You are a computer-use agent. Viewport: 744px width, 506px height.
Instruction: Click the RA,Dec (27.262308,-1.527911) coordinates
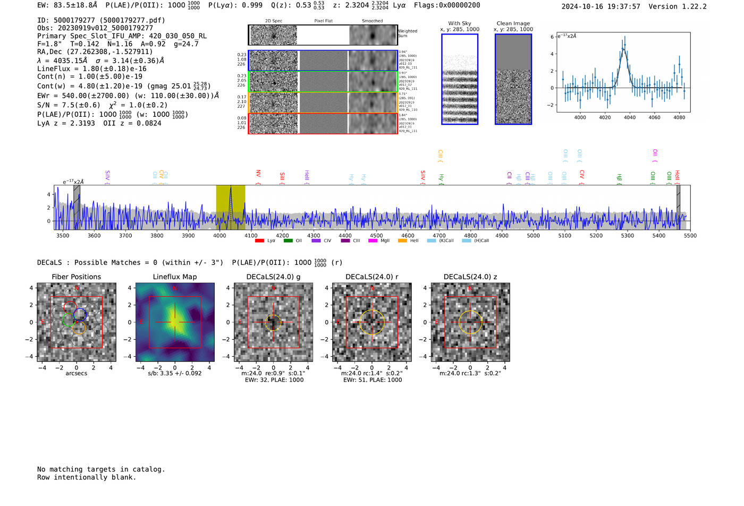tap(95, 52)
